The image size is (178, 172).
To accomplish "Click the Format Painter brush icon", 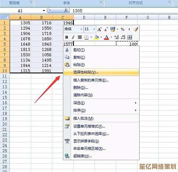I will (136, 29).
